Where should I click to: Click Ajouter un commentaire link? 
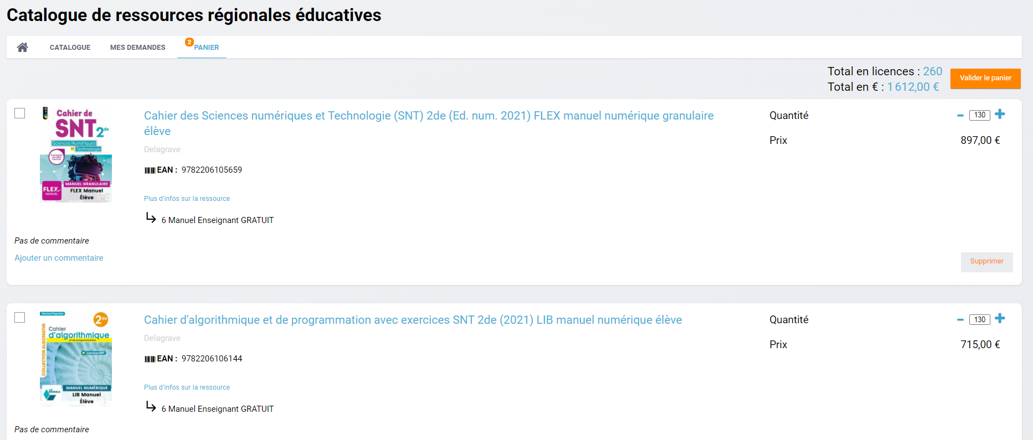pyautogui.click(x=59, y=258)
